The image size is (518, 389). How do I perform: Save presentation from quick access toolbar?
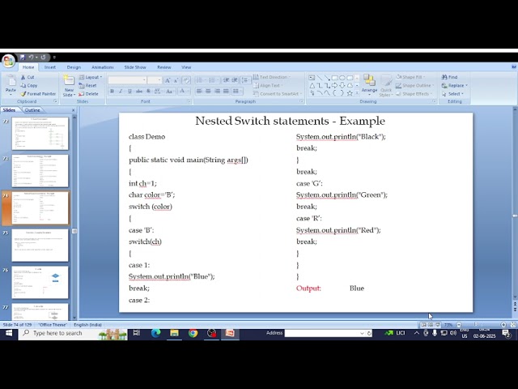pos(23,58)
